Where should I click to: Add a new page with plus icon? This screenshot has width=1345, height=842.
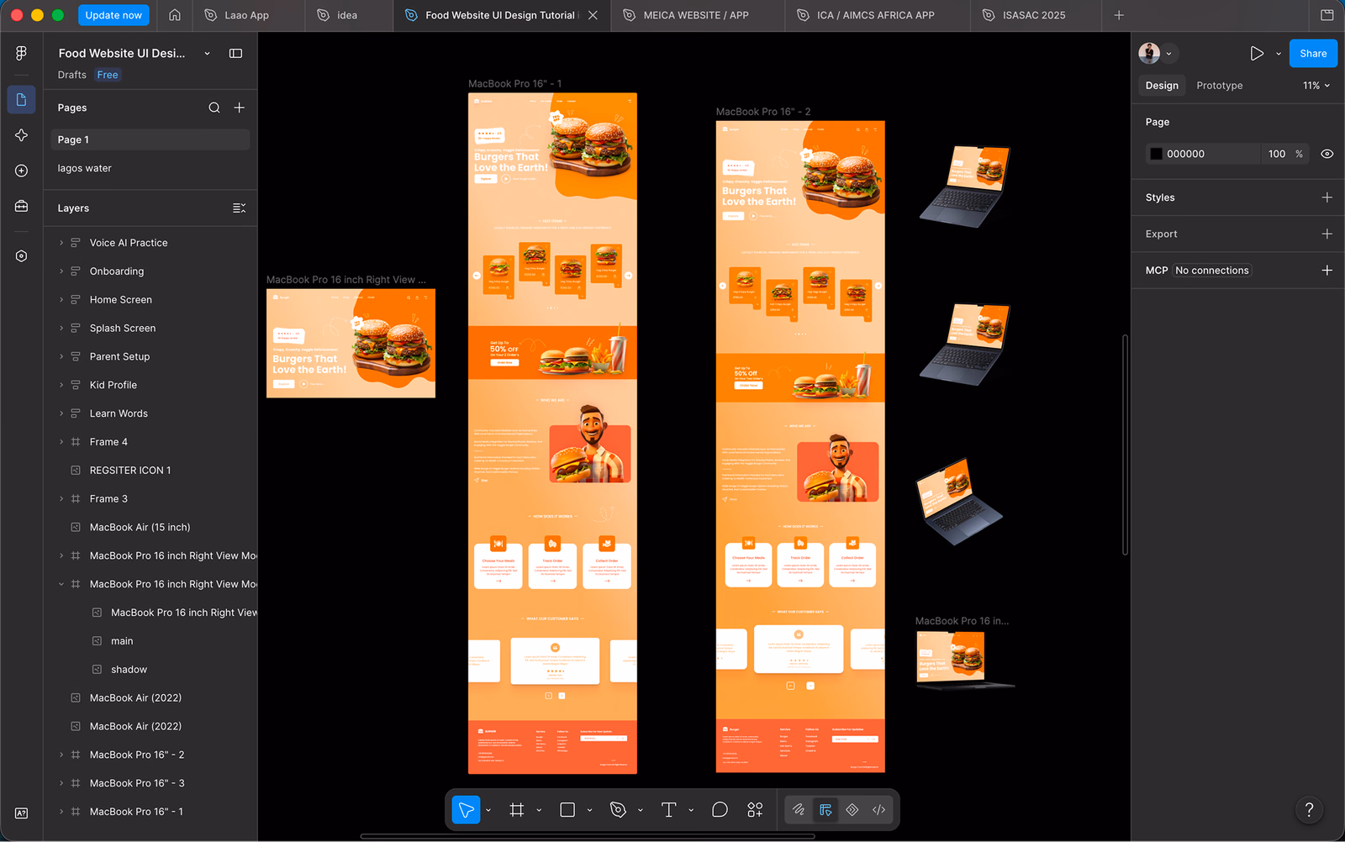[x=240, y=108]
